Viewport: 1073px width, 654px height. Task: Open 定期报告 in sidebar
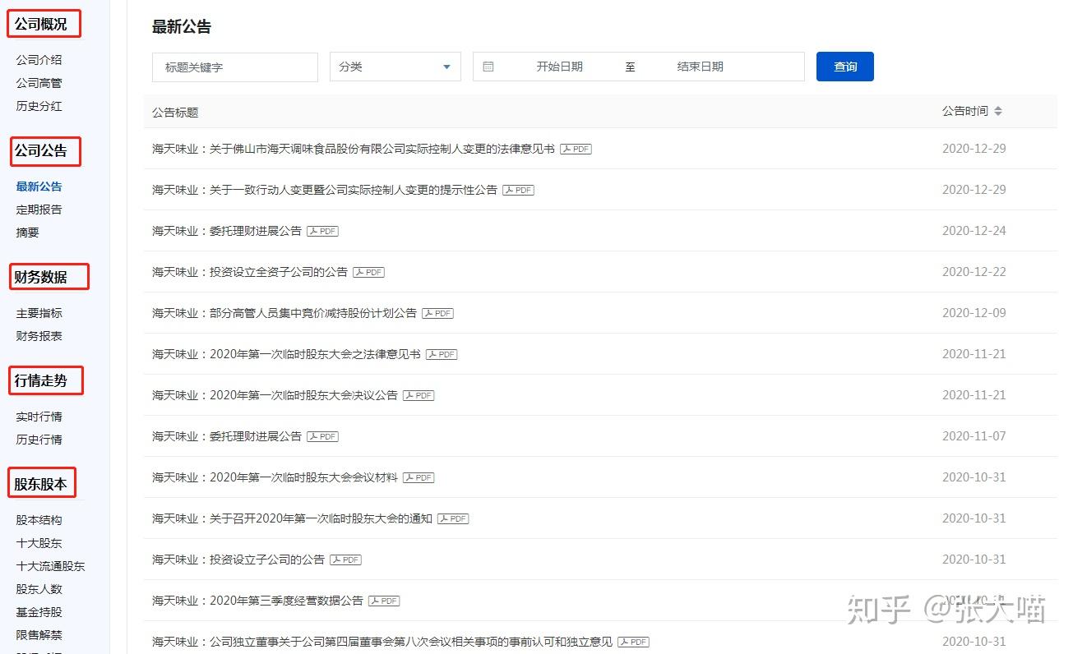[39, 210]
